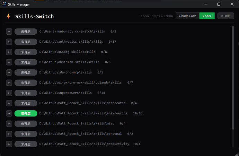Expand the anthropics_skills folder row
This screenshot has width=239, height=156.
(x=9, y=42)
